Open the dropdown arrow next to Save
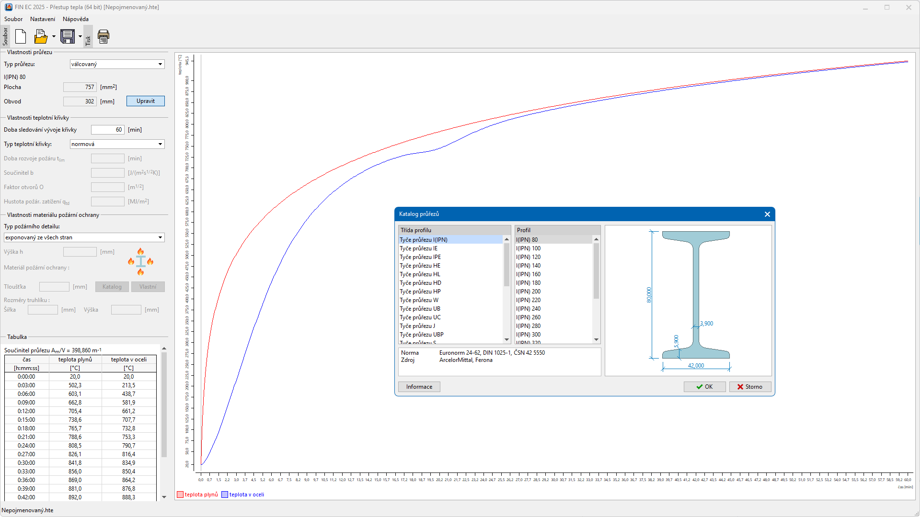This screenshot has width=920, height=517. click(80, 36)
